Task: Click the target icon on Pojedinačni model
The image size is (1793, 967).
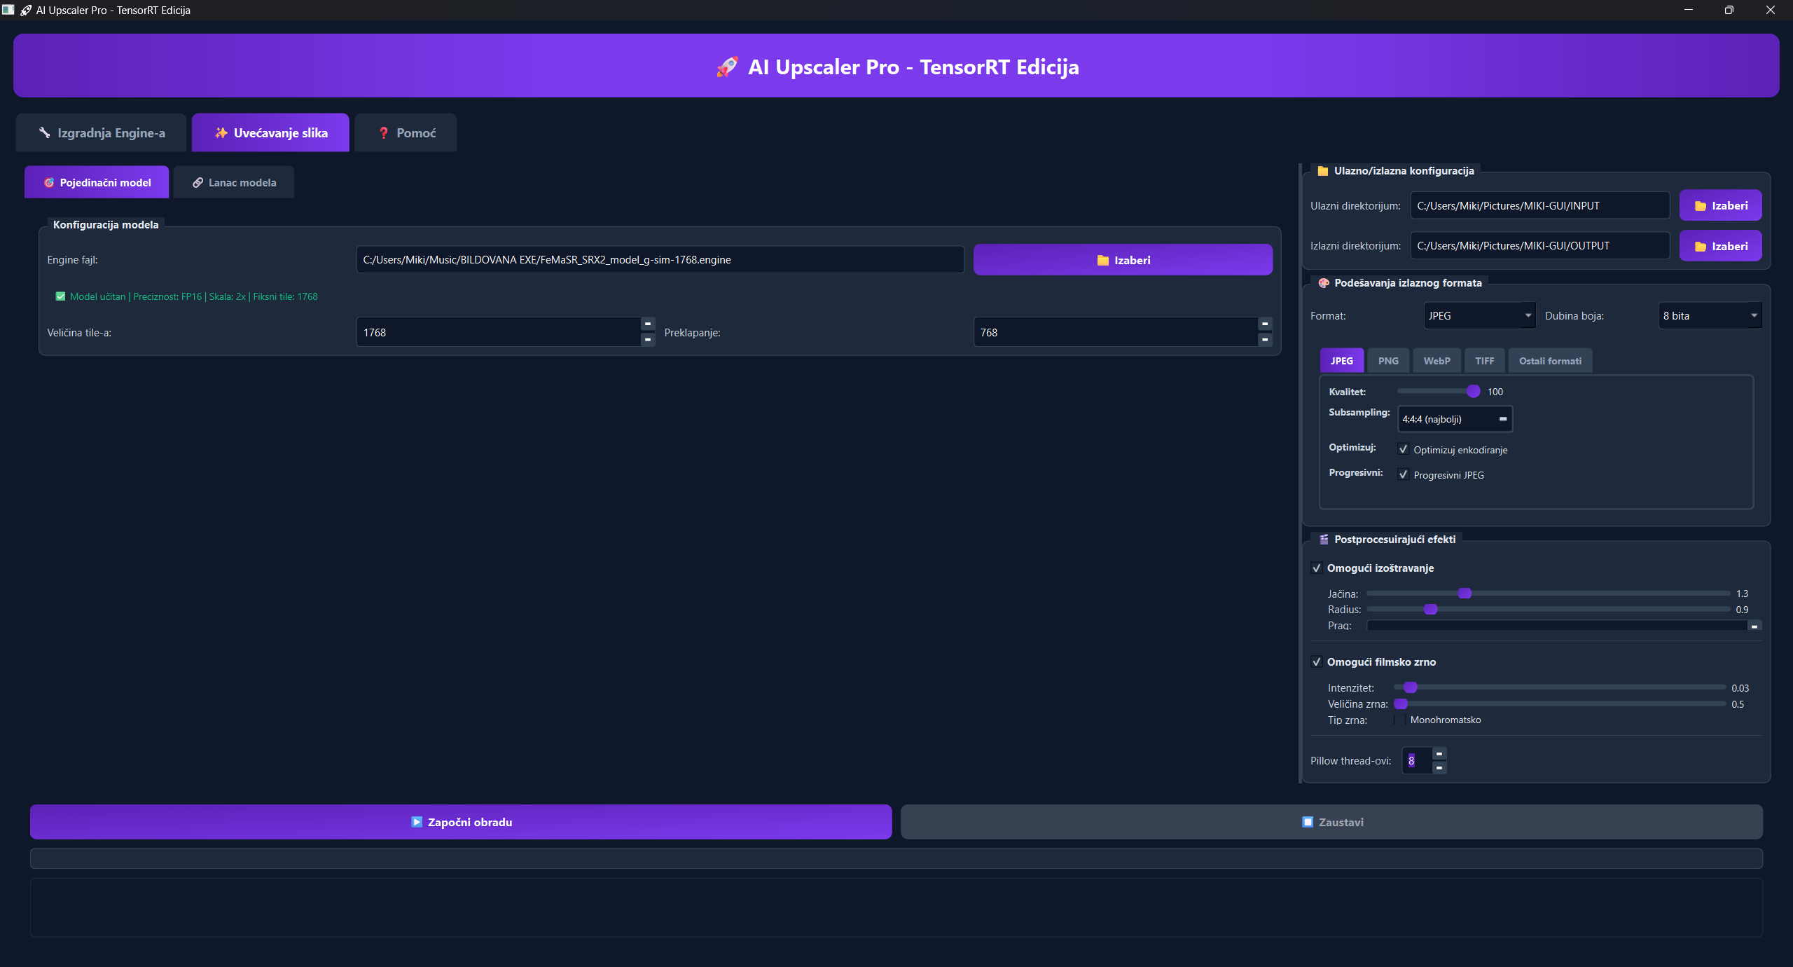Action: (x=49, y=182)
